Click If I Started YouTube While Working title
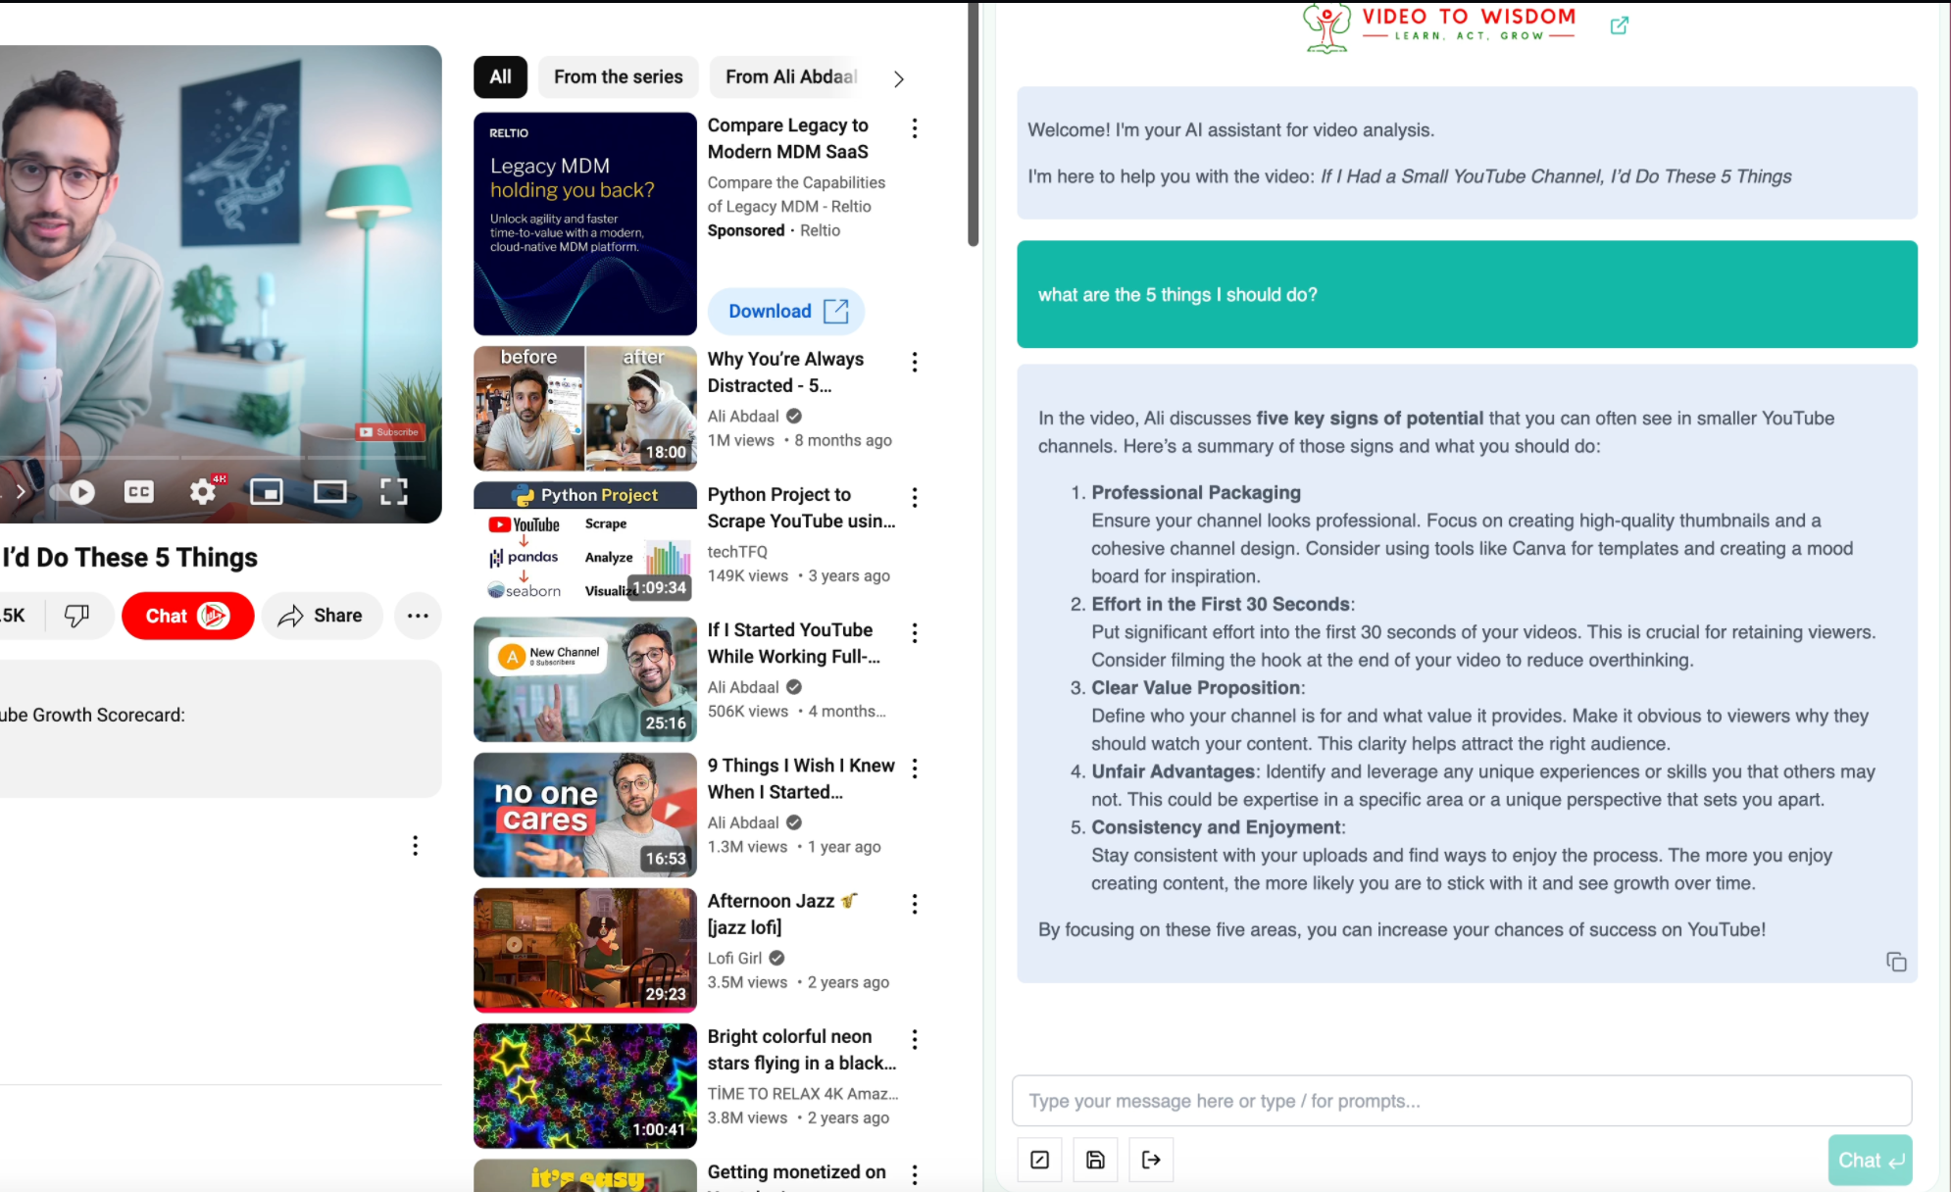This screenshot has height=1192, width=1951. (x=794, y=643)
